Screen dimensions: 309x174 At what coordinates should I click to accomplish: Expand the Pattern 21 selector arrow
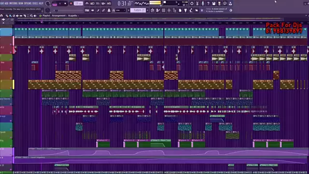[148, 10]
